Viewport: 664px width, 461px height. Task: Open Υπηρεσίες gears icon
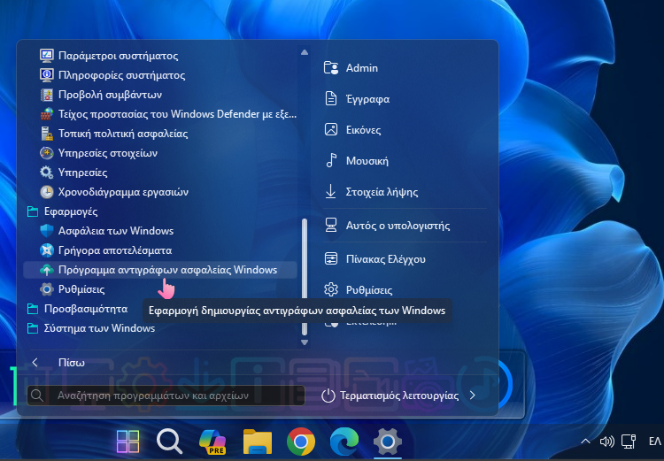47,173
